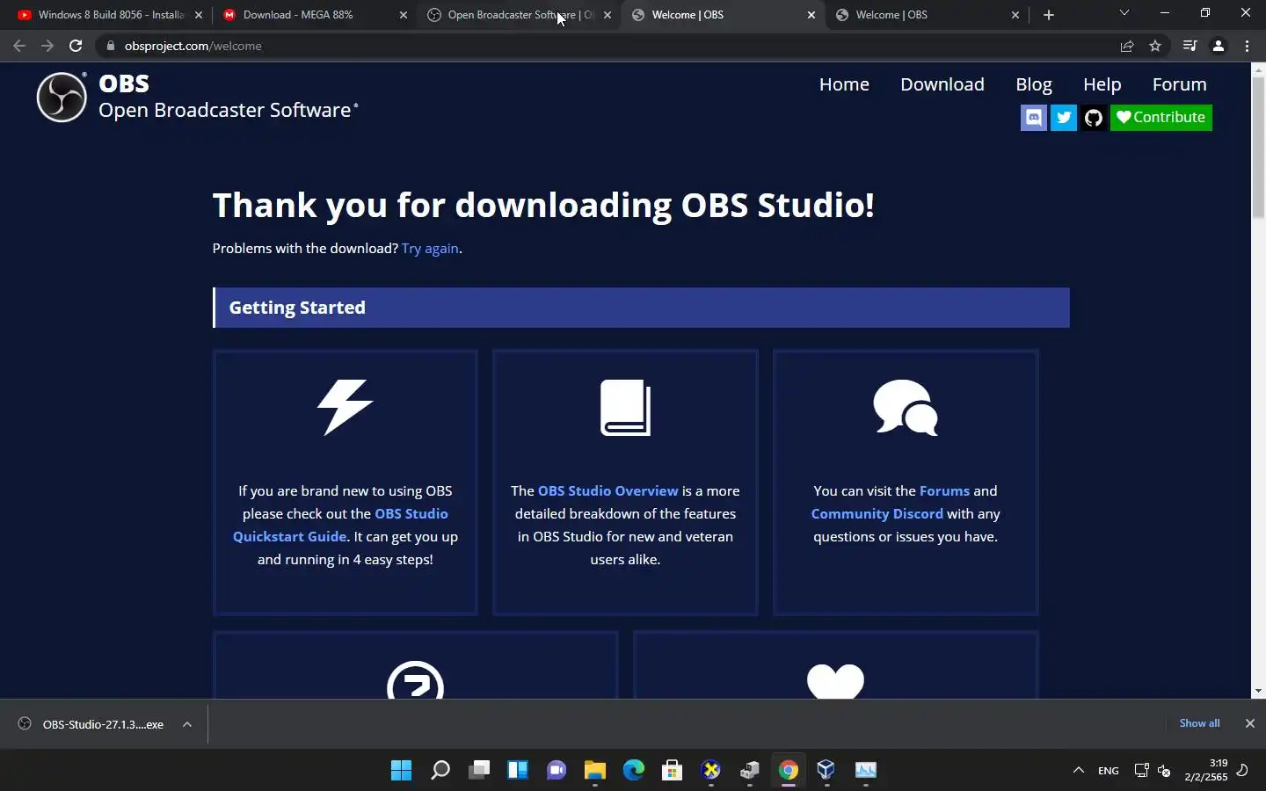The height and width of the screenshot is (791, 1266).
Task: Open the clock showing 3:19
Action: (1205, 771)
